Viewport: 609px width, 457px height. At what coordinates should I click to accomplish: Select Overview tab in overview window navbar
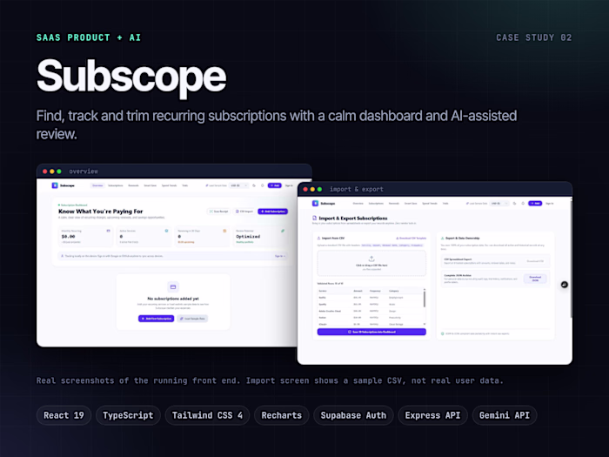coord(97,185)
